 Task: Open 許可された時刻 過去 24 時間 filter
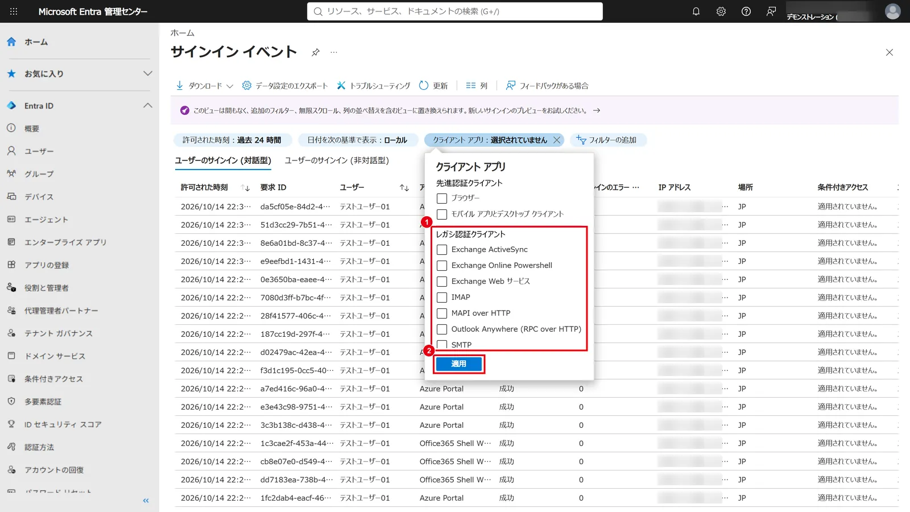coord(232,140)
